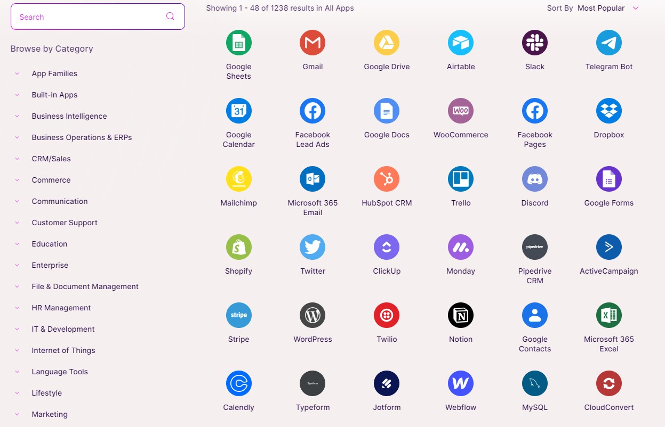This screenshot has width=665, height=427.
Task: Open the Marketing category
Action: pyautogui.click(x=50, y=414)
